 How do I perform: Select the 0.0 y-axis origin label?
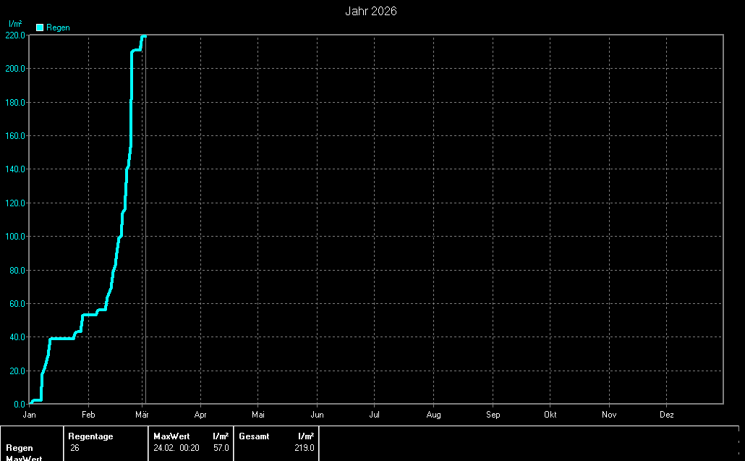click(x=19, y=404)
